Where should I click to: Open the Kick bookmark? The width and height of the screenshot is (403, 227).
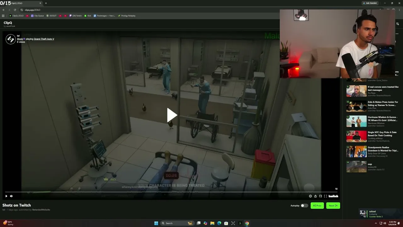[x=88, y=16]
